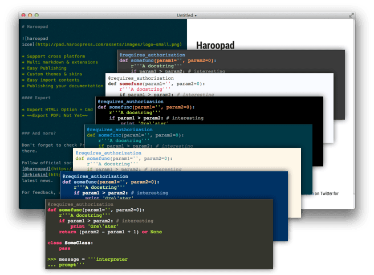This screenshot has height=275, width=374.
Task: Select the black background code theme panel
Action: pos(228,114)
